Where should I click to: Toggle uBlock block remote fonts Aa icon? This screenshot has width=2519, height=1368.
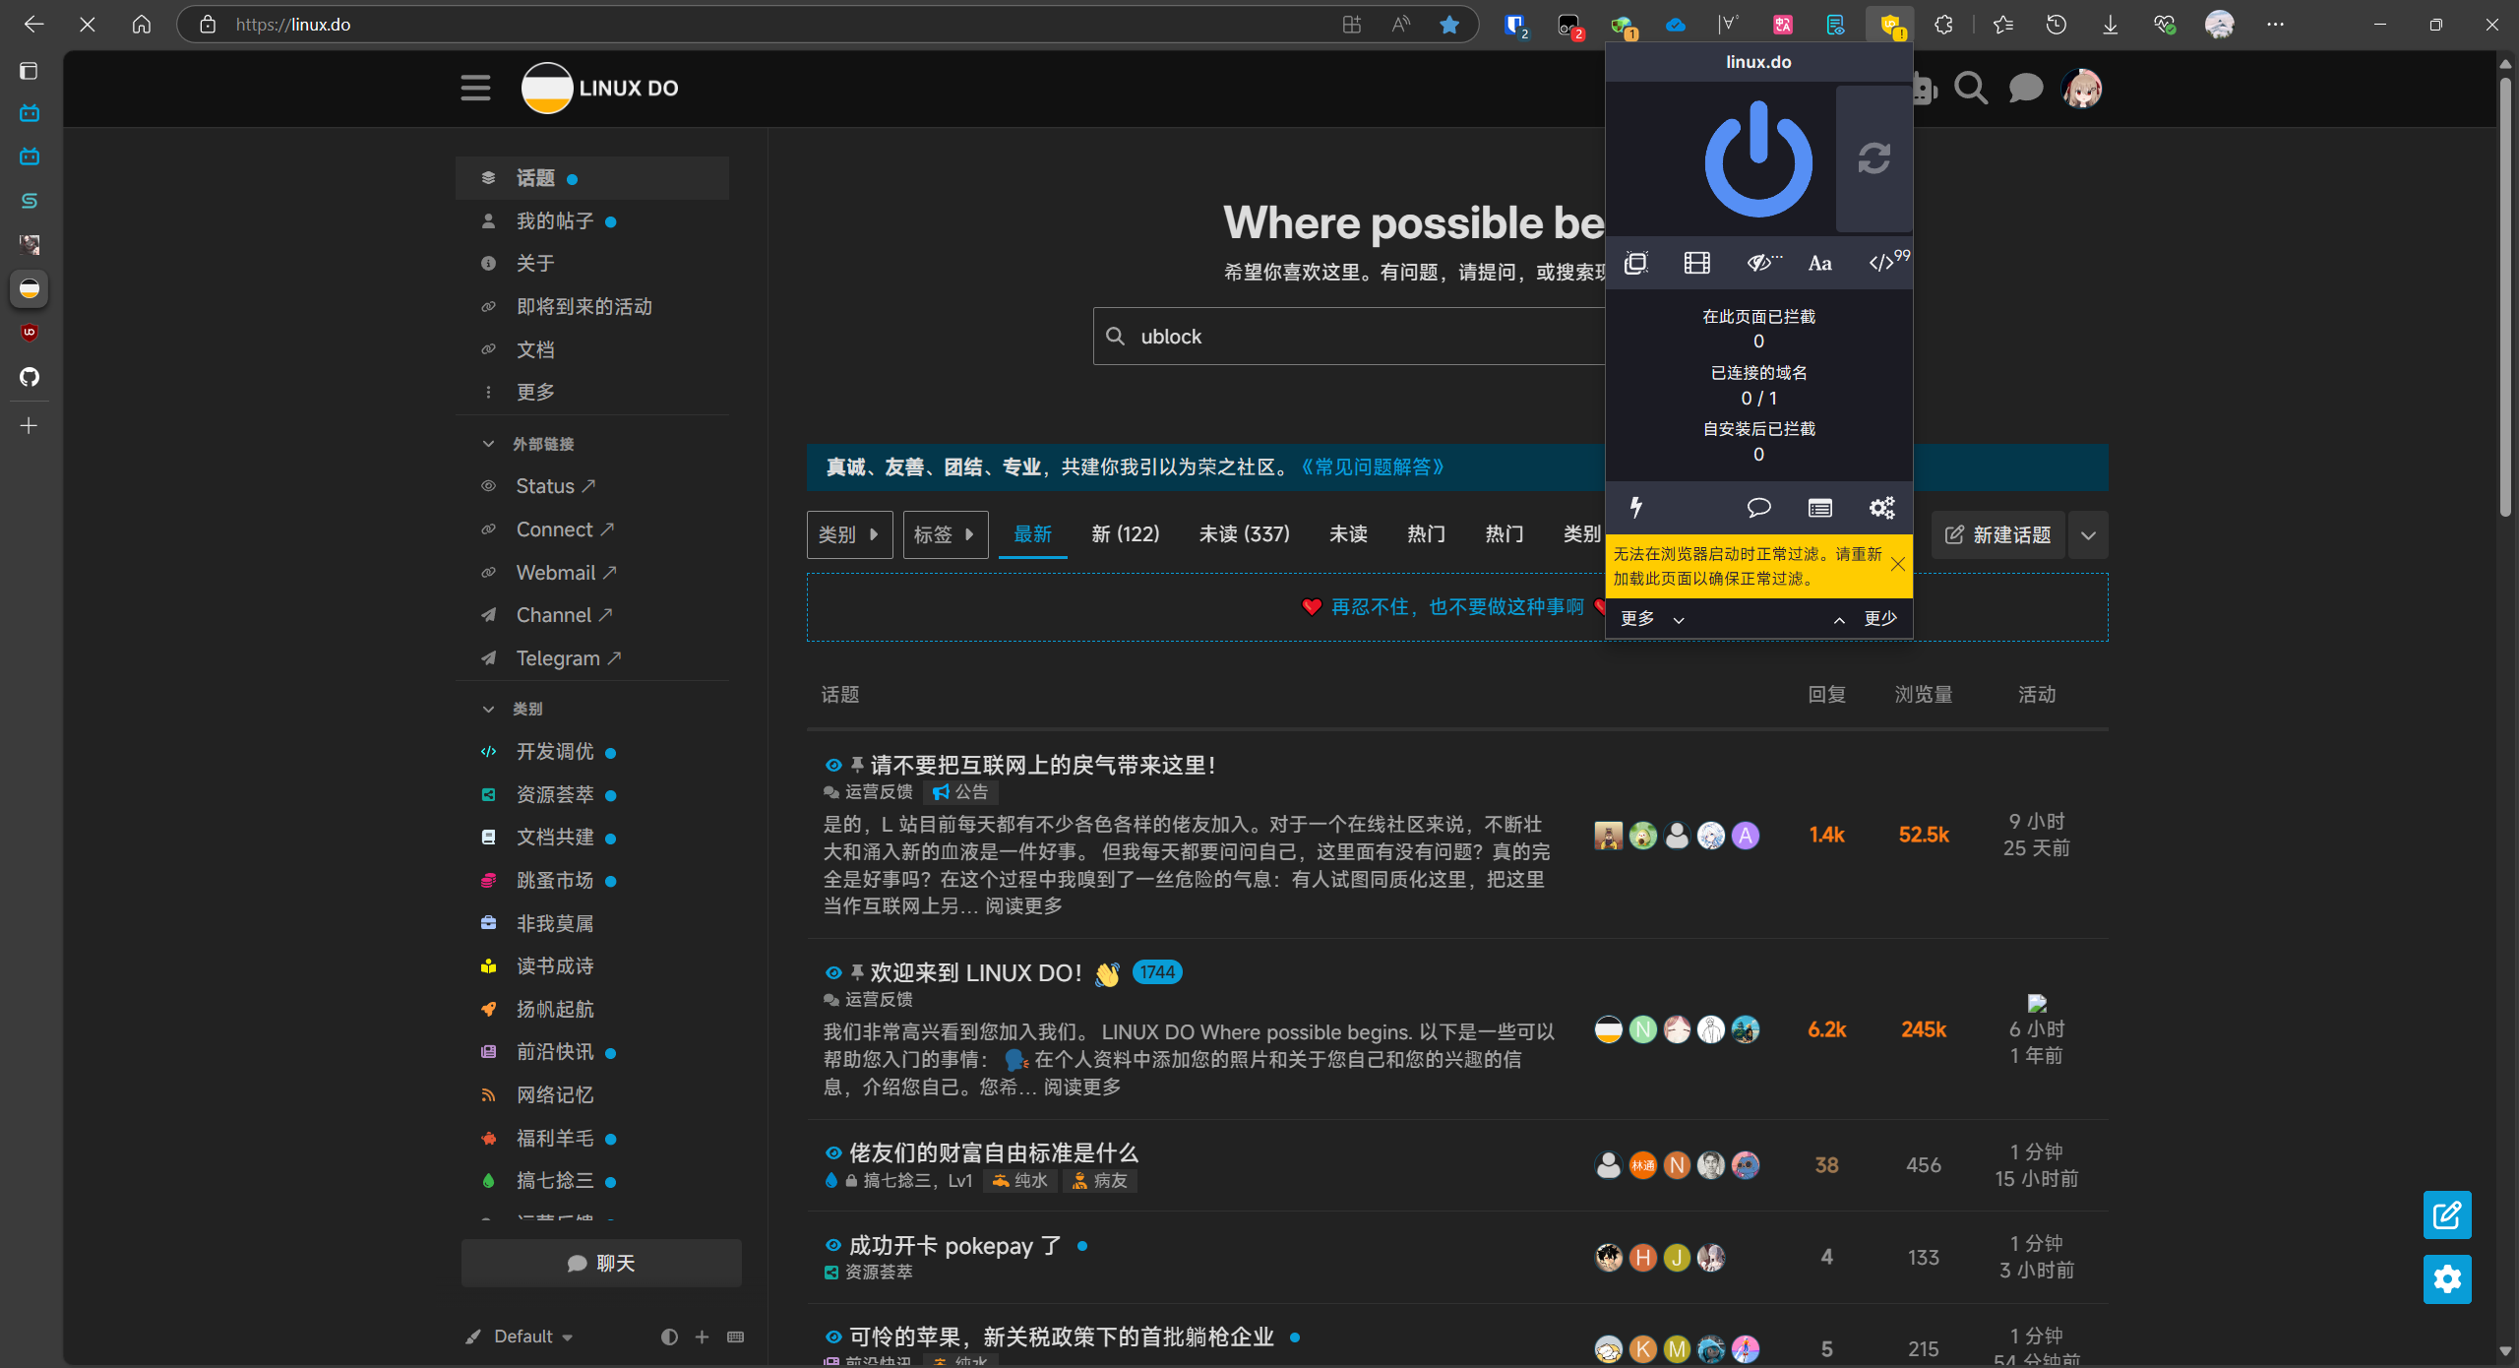coord(1819,263)
